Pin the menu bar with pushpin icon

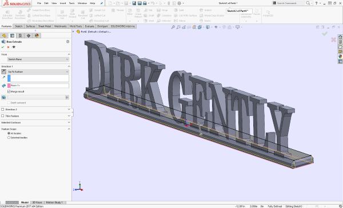click(102, 3)
